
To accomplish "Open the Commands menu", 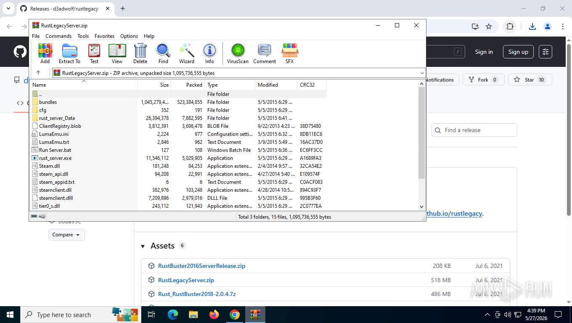I will (58, 36).
